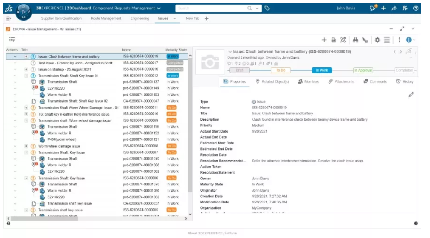Expand 'TS: Shaft key (Feather Key) interference issue'
The image size is (430, 238).
26,114
